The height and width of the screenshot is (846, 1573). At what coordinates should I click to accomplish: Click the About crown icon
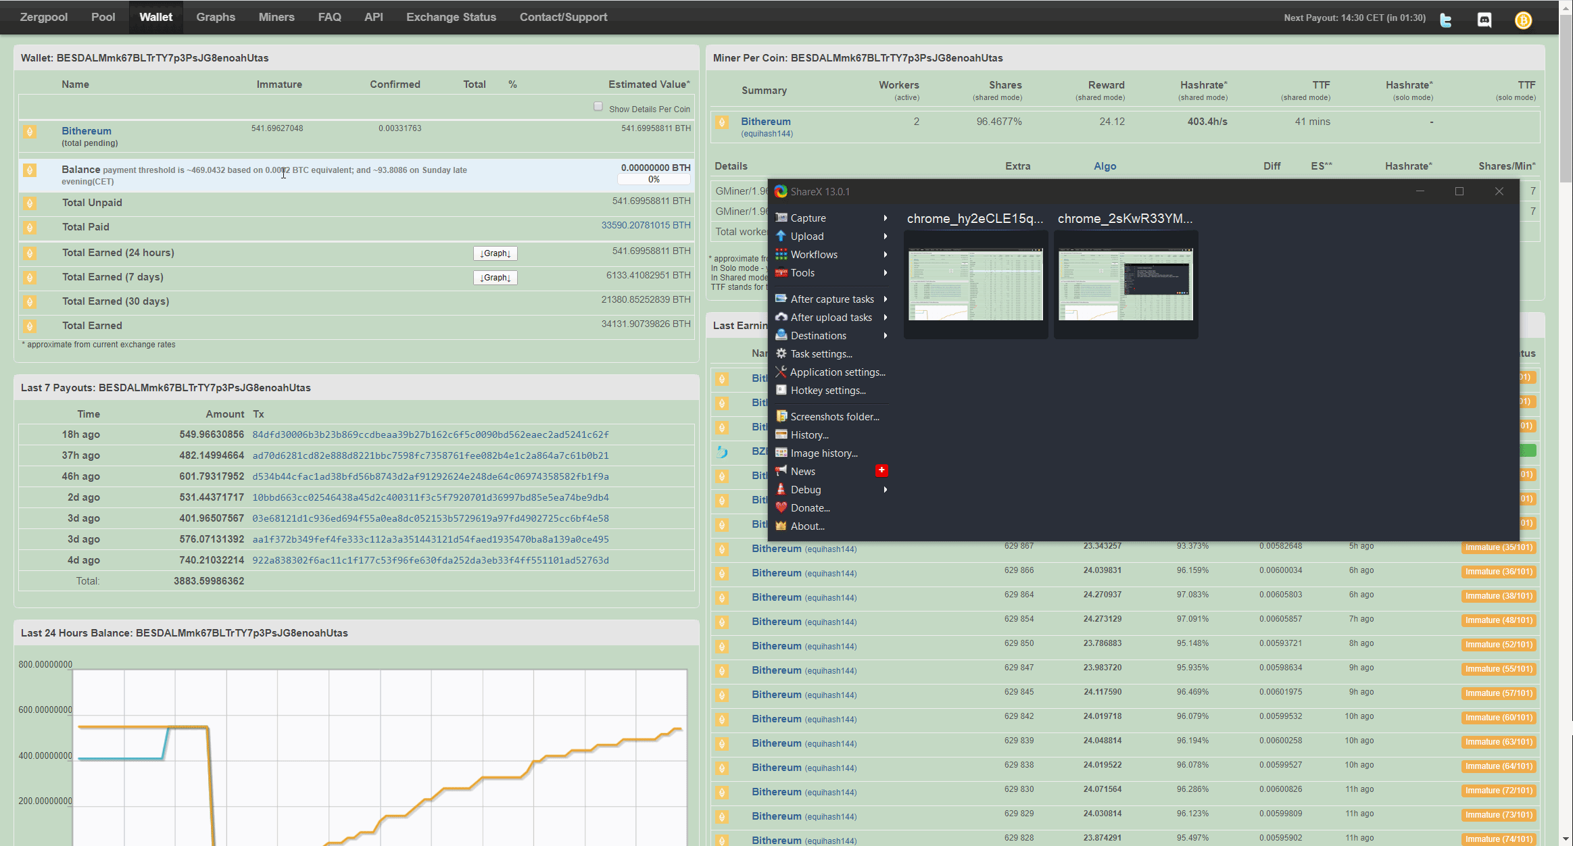[x=781, y=526]
